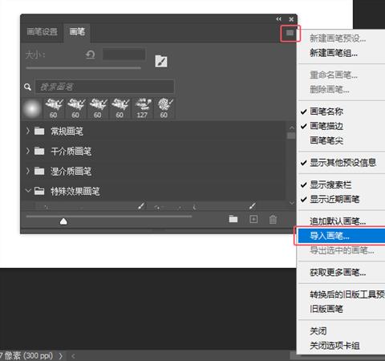Expand the 湿介质画笔 group chevron

click(x=28, y=171)
